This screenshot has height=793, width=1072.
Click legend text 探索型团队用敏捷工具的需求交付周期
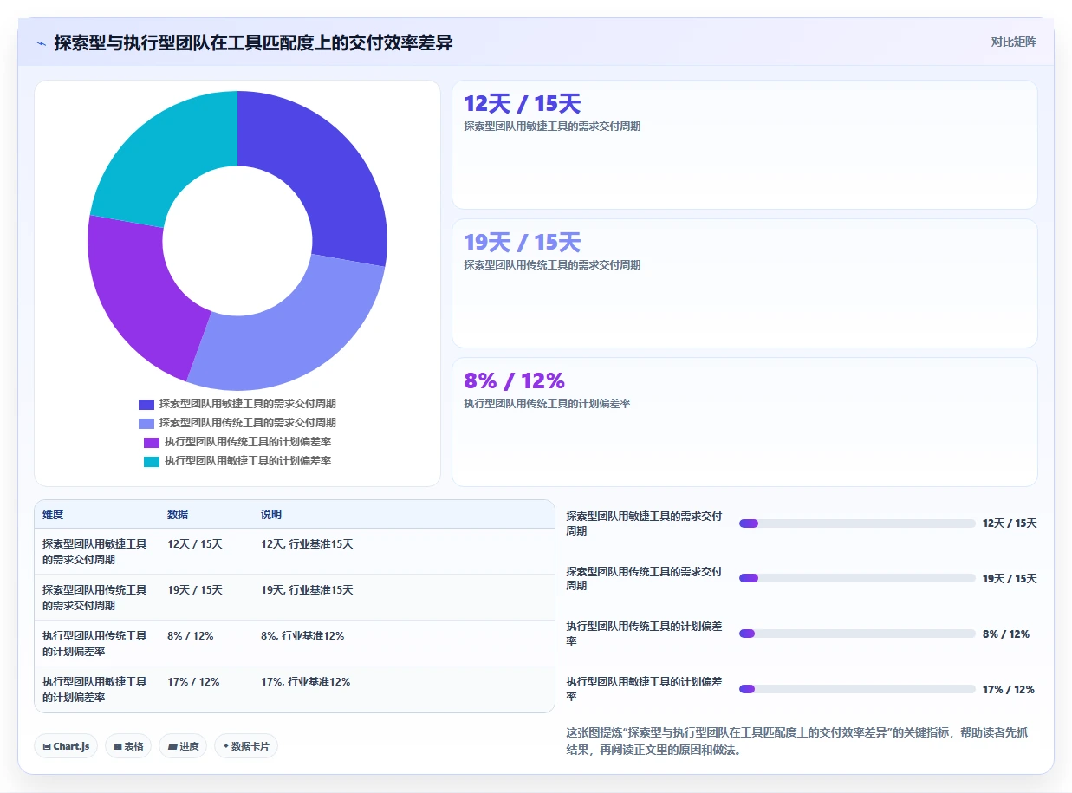coord(248,404)
